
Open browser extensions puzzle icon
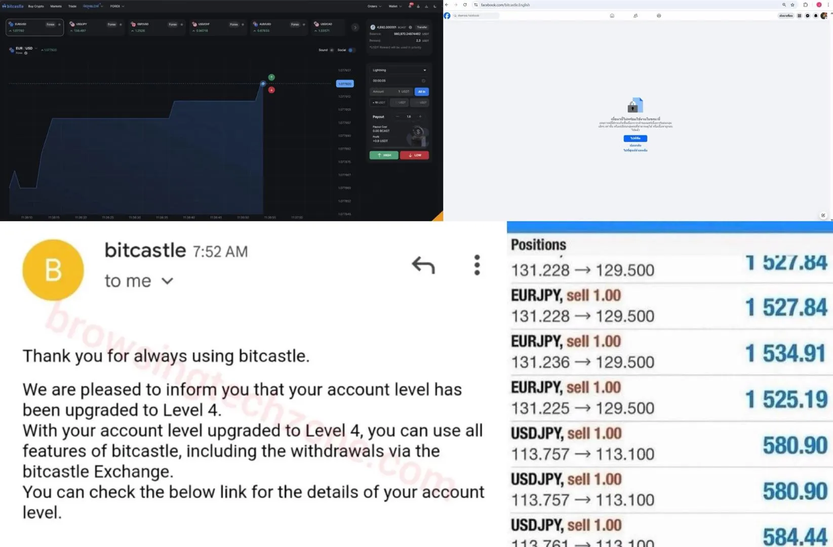806,5
